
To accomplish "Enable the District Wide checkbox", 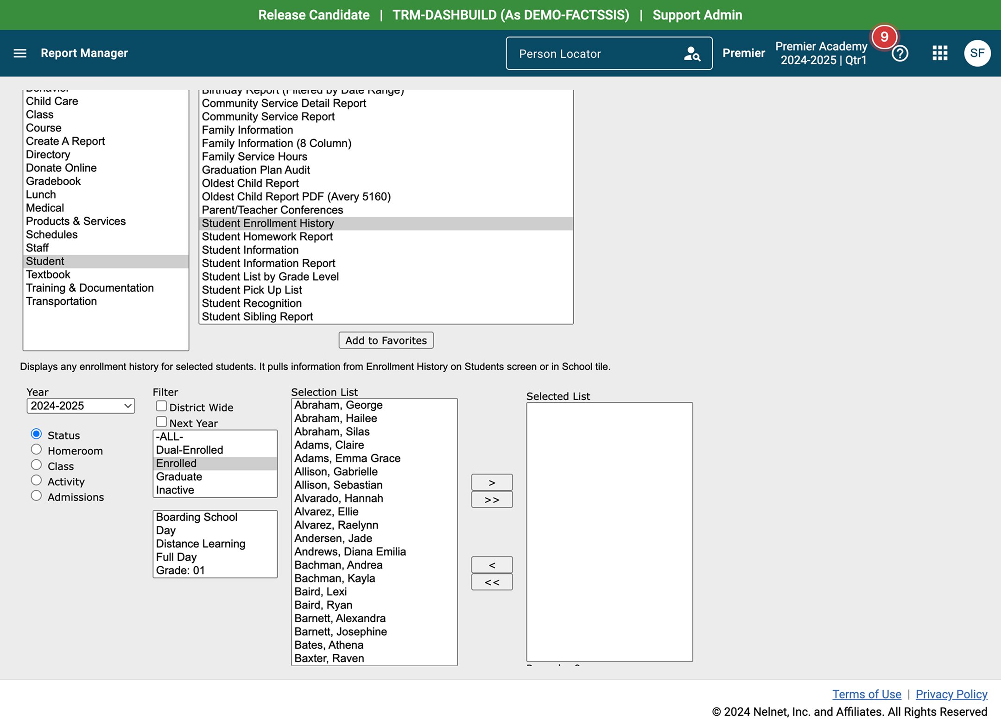I will [161, 406].
